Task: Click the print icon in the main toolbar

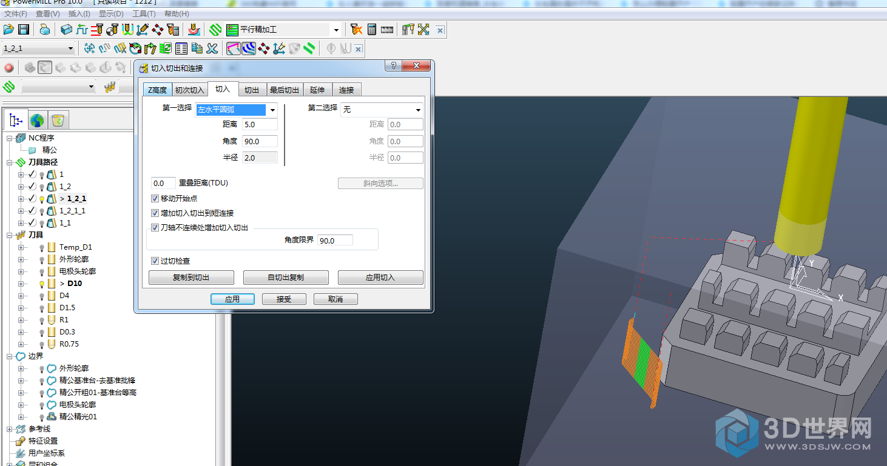Action: pyautogui.click(x=45, y=29)
